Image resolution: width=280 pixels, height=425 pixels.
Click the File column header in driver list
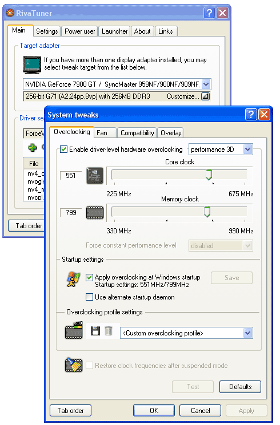tap(34, 164)
